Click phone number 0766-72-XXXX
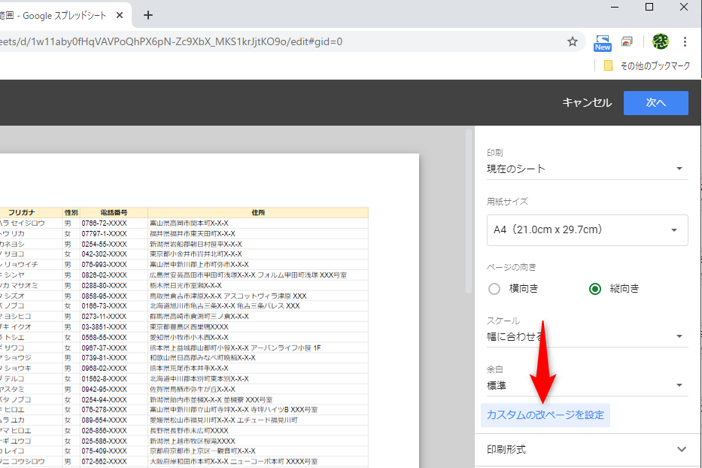702x468 pixels. pyautogui.click(x=104, y=223)
